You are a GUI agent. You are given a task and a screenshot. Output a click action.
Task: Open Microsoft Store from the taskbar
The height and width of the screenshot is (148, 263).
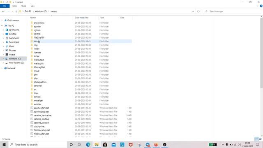pos(105,144)
